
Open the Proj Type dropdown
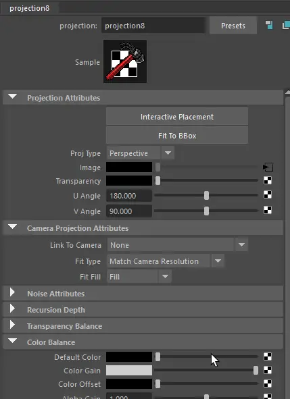point(141,153)
